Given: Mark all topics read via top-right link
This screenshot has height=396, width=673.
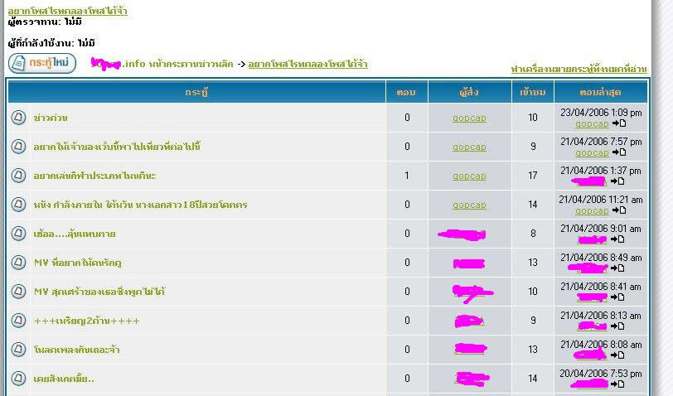Looking at the screenshot, I should coord(579,69).
